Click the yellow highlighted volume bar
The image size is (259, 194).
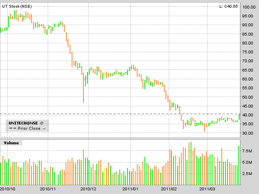click(x=104, y=176)
